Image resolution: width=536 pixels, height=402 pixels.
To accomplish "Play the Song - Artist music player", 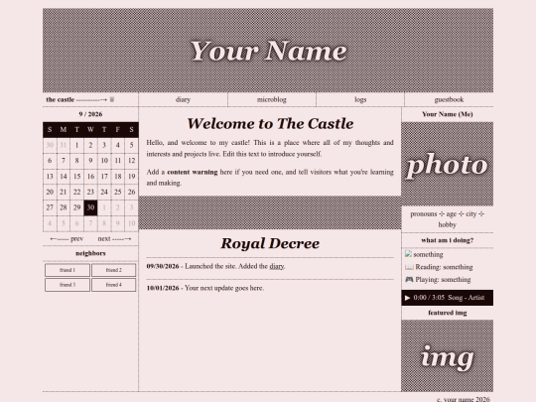I will pyautogui.click(x=407, y=298).
